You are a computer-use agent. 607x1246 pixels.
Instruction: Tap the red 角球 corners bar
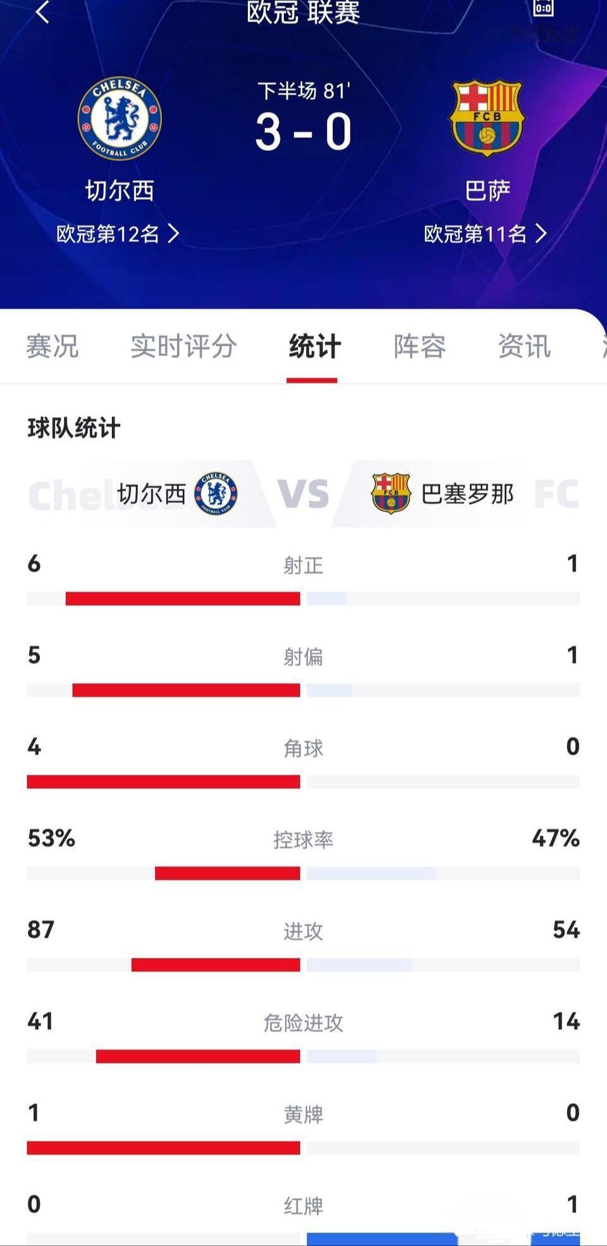[163, 782]
